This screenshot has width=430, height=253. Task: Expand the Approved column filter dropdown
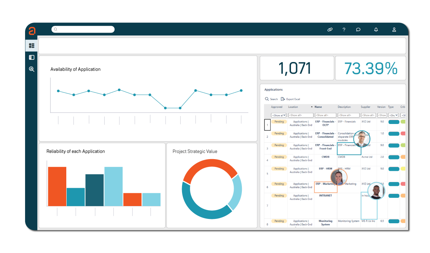279,115
